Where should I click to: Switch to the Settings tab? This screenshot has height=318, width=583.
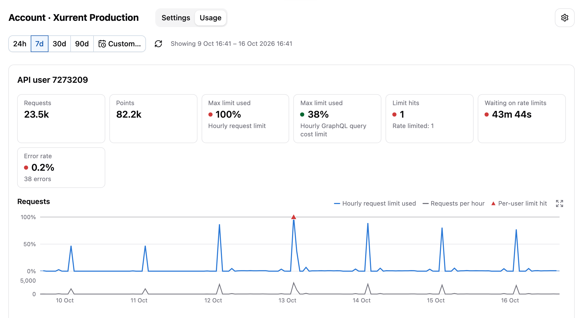pyautogui.click(x=176, y=18)
